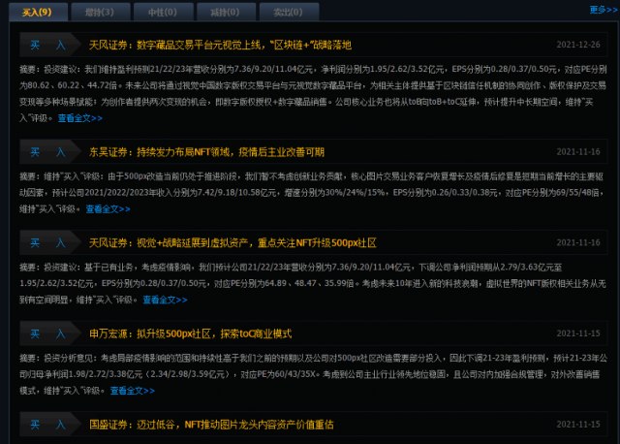Click the 买入 badge beside 申万宏源 report
Screen dimensions: 620x444
[x=49, y=333]
